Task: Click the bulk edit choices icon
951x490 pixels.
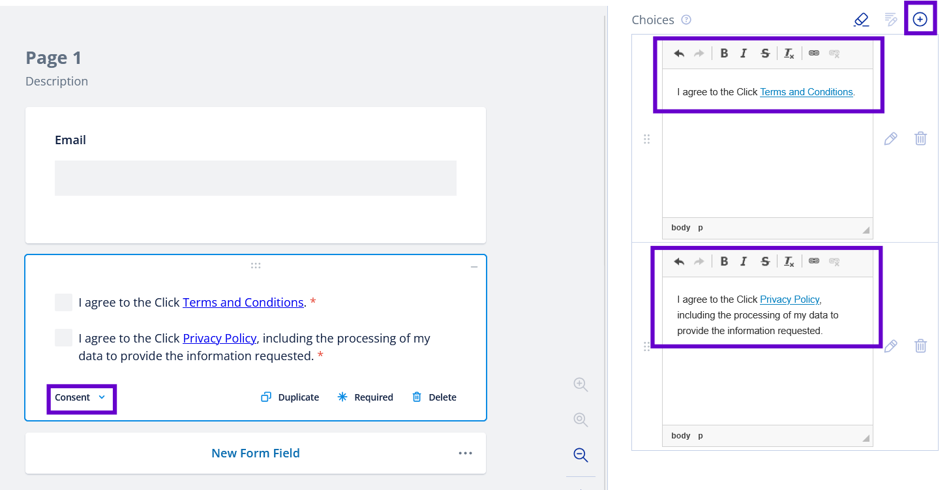Action: click(x=891, y=20)
